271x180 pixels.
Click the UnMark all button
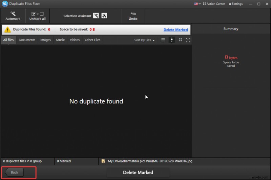coord(37,16)
